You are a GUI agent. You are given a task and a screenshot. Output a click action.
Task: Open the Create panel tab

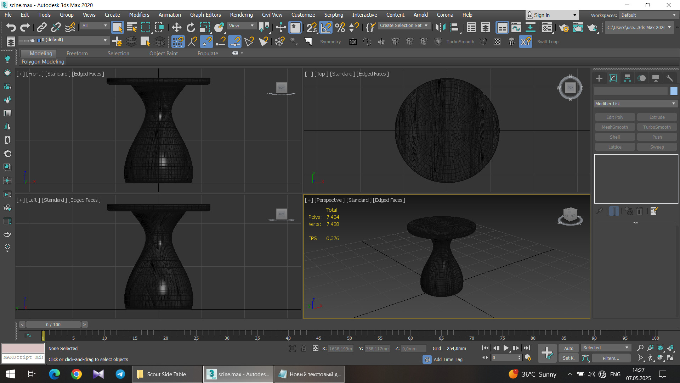[x=599, y=78]
